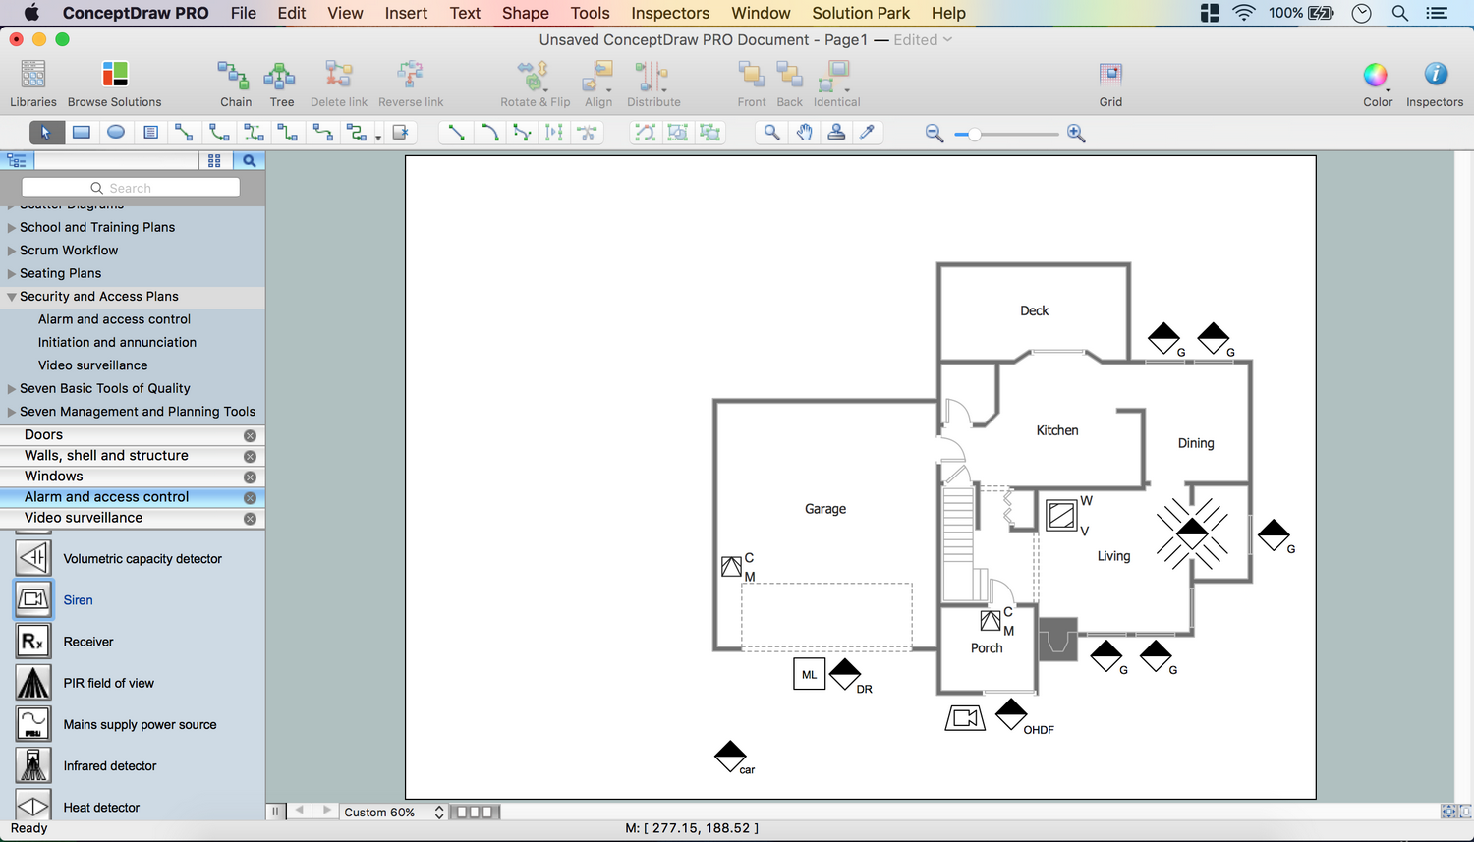The height and width of the screenshot is (842, 1474).
Task: Click the Chain connection tool
Action: (x=234, y=75)
